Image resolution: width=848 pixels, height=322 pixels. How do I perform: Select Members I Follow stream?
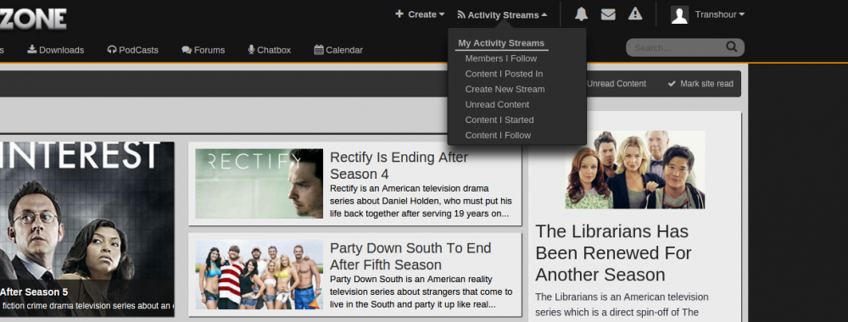501,58
